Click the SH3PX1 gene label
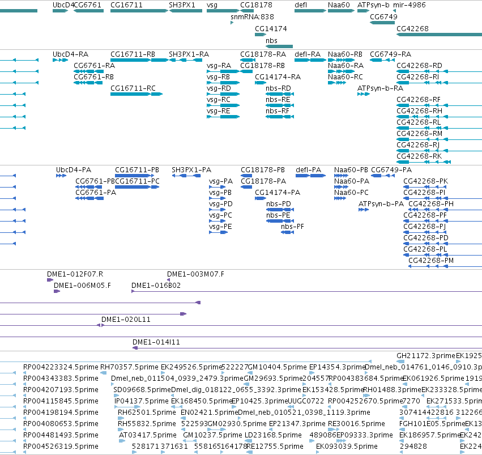Viewport: 482px width, 455px height. tap(182, 5)
